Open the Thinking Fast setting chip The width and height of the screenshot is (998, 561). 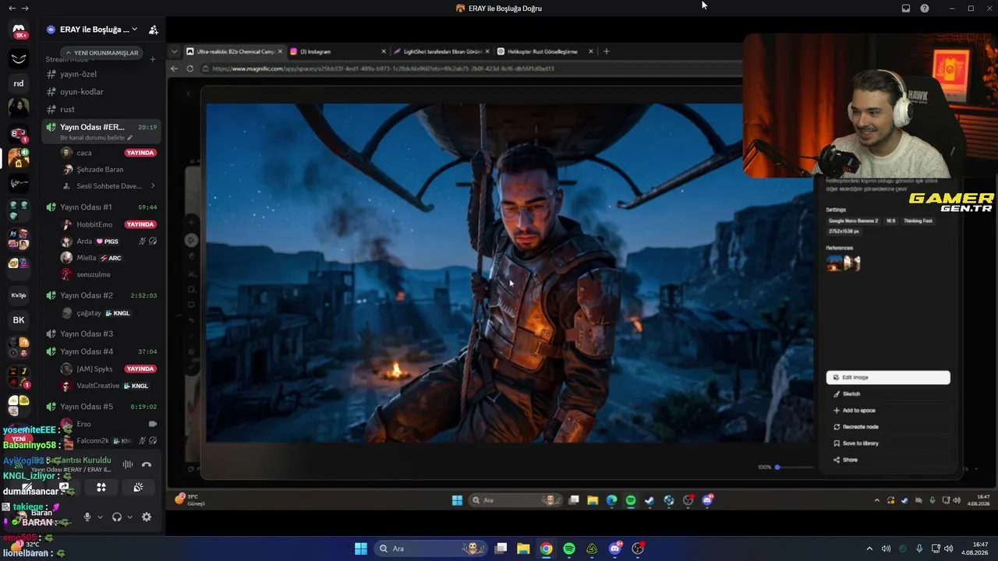click(x=918, y=221)
